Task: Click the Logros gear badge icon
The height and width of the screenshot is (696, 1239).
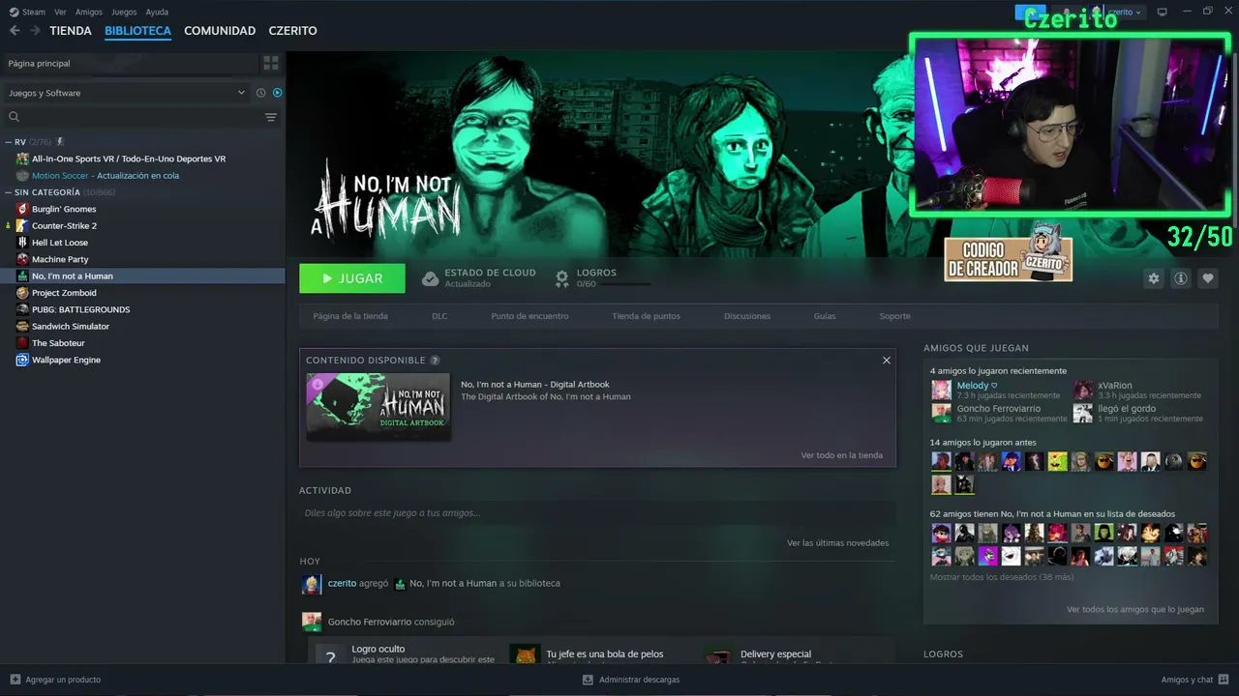Action: click(x=561, y=278)
